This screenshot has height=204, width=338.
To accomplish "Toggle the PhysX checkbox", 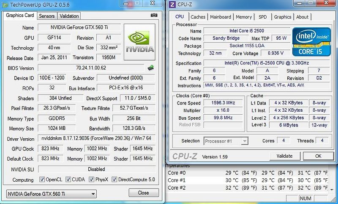I will 91,179.
